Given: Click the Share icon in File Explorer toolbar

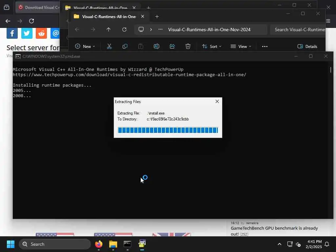Looking at the screenshot, I should [172, 46].
